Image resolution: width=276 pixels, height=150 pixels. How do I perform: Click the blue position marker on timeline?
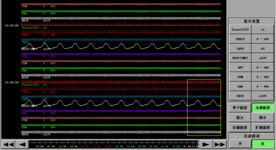(198, 144)
